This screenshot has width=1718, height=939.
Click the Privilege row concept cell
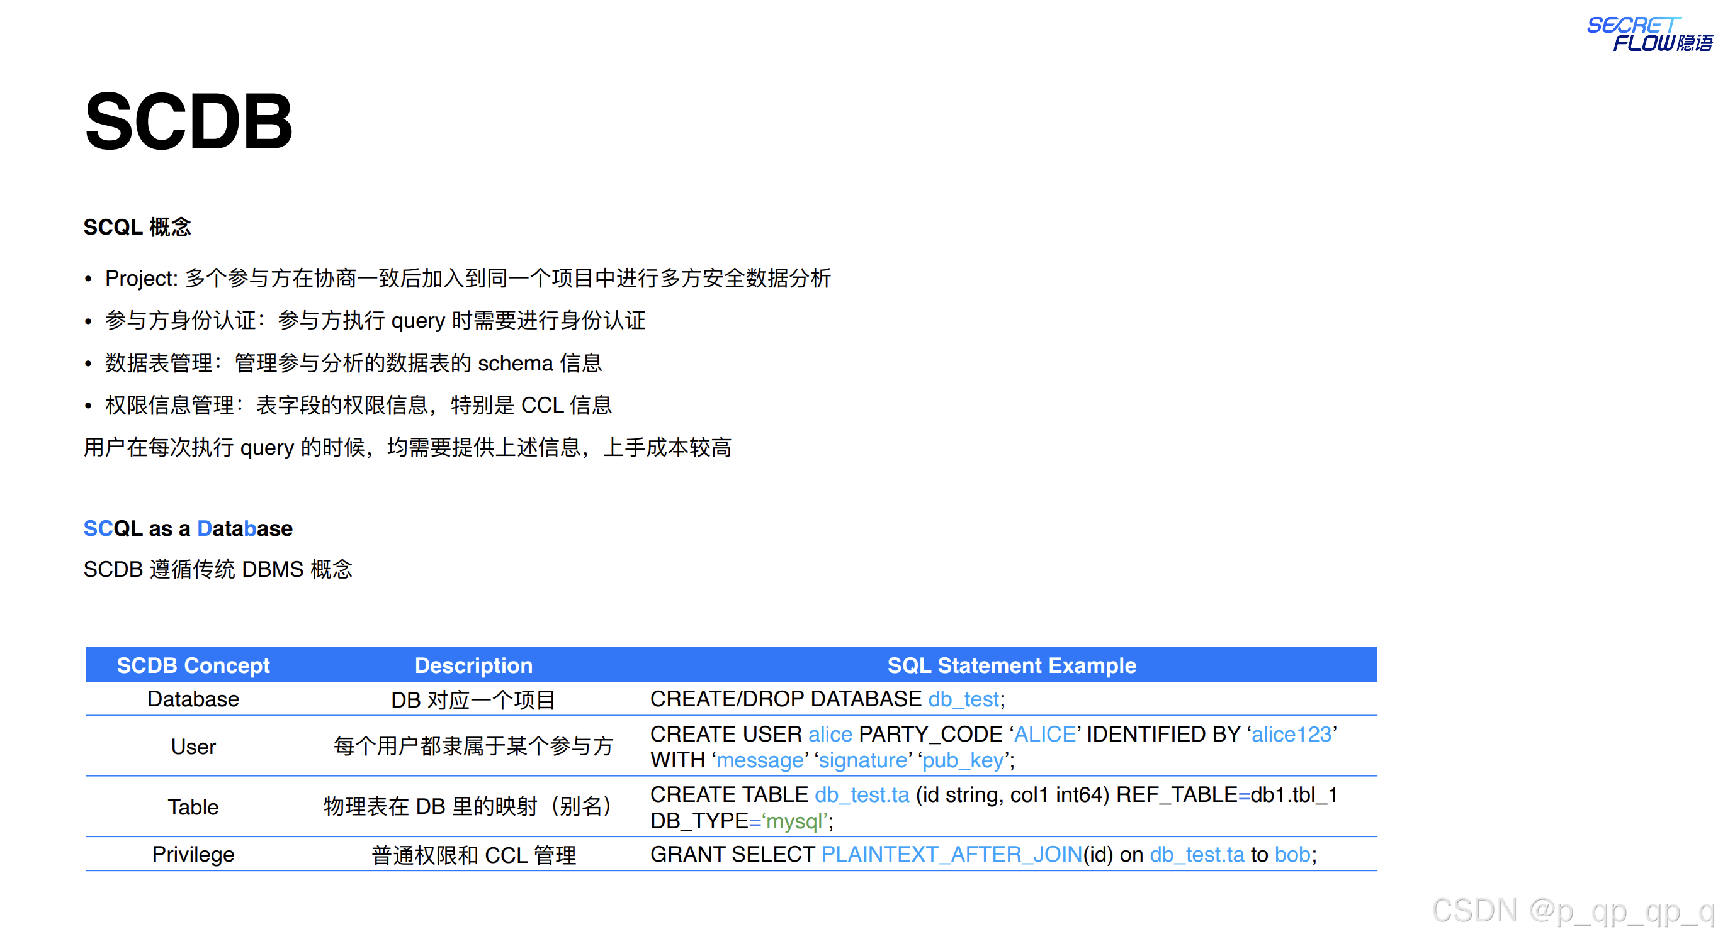193,854
